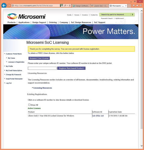This screenshot has height=150, width=144.
Task: Click the scrollbar down arrow
Action: tap(142, 146)
